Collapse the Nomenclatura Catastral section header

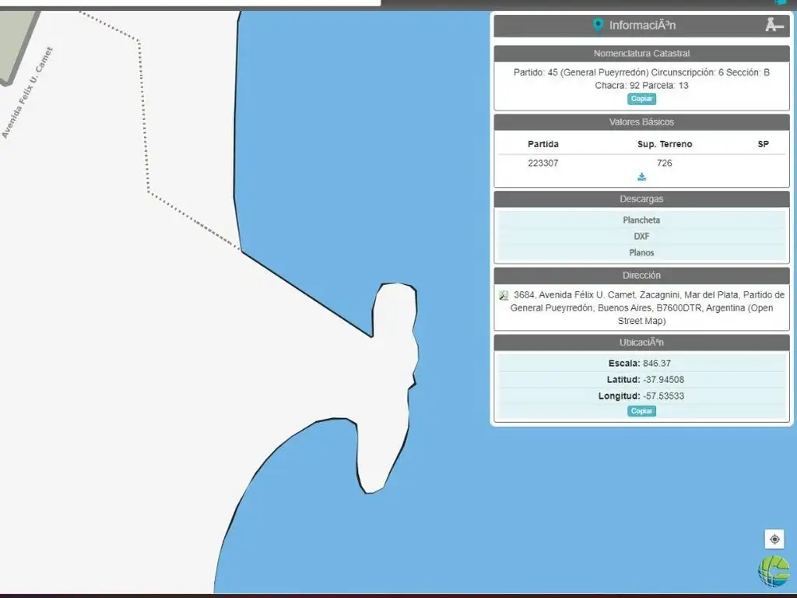(641, 54)
